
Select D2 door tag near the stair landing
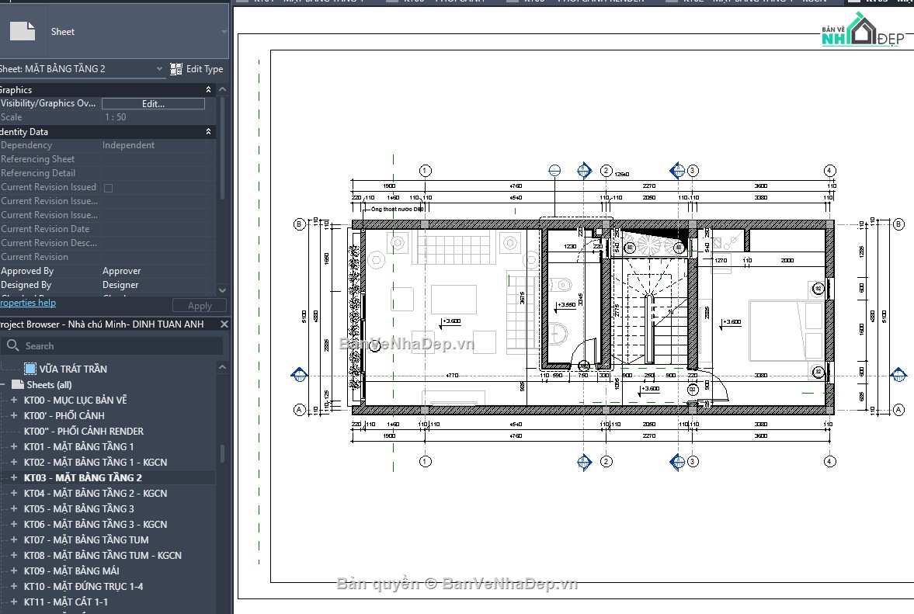[693, 389]
